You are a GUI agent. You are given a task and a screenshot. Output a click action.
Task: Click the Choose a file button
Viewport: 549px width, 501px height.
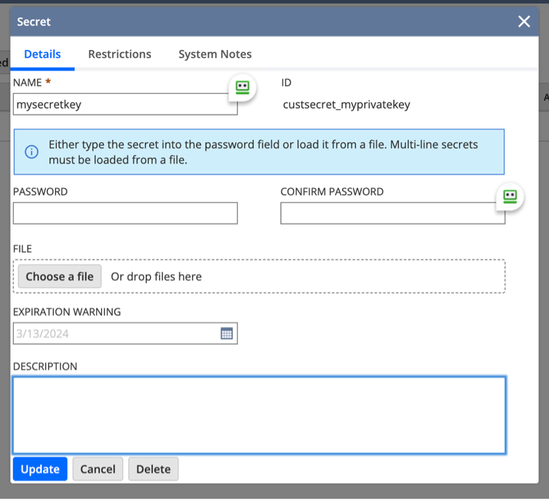(59, 276)
